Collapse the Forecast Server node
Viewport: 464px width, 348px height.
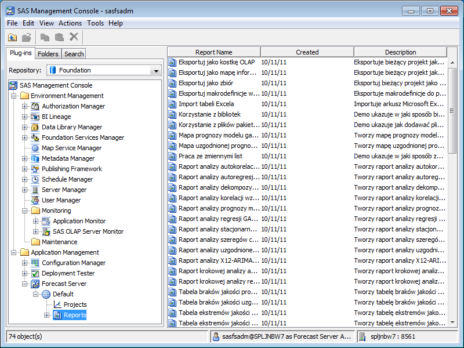coord(24,284)
